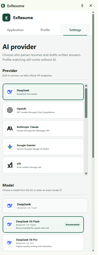Click 'Gemini through Google AI Studio' text
Viewport: 99px width, 255px height.
point(33,149)
